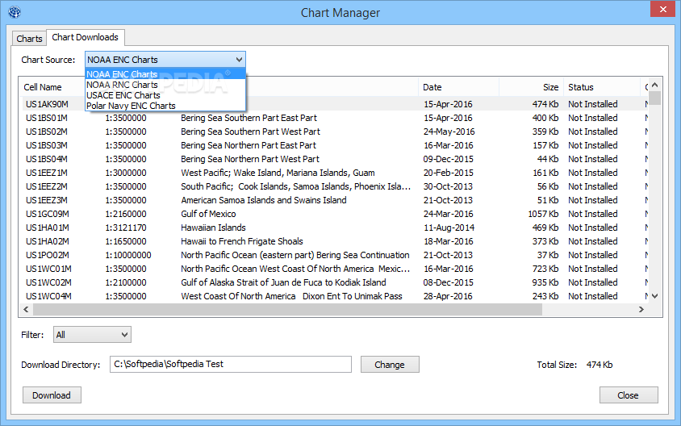Image resolution: width=681 pixels, height=426 pixels.
Task: Select cell US1EEZ1M
Action: 47,173
